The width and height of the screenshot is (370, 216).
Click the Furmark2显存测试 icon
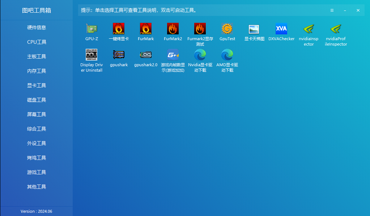(x=200, y=29)
